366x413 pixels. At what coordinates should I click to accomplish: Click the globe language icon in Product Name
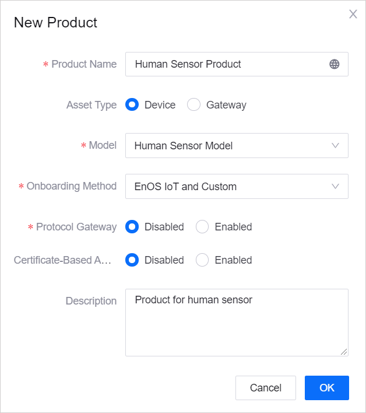(334, 64)
